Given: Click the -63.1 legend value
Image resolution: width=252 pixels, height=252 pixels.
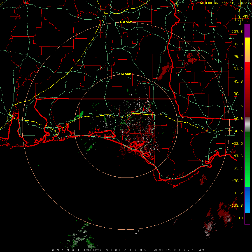Looking at the screenshot, I should pos(237,168).
